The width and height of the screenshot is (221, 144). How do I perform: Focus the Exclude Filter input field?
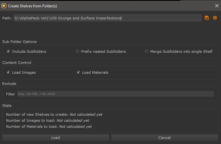click(115, 94)
